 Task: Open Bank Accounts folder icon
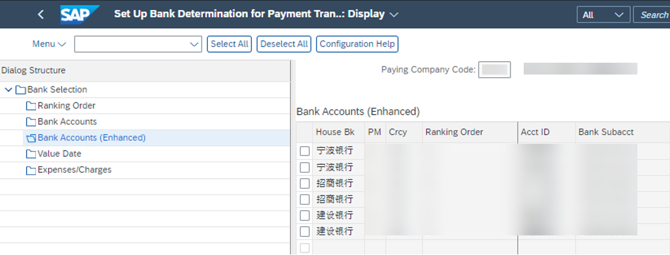click(31, 122)
